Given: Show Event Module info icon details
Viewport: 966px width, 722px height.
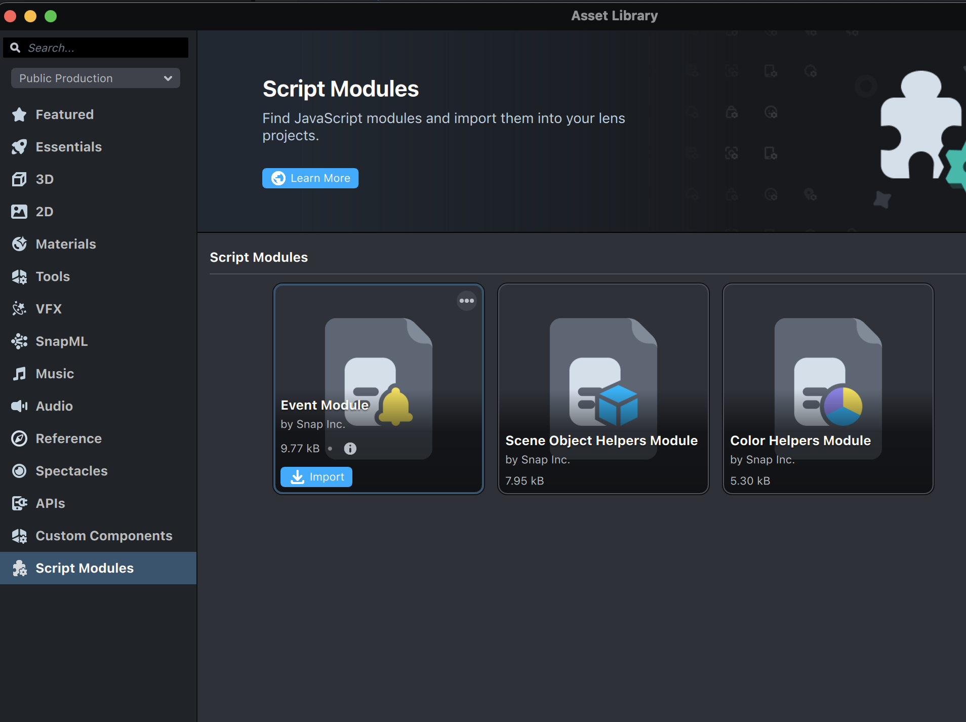Looking at the screenshot, I should pyautogui.click(x=350, y=449).
